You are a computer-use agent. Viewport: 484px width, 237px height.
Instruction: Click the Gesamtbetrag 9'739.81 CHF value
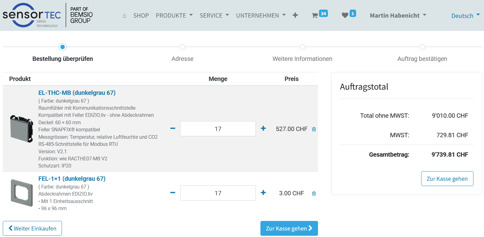coord(450,154)
